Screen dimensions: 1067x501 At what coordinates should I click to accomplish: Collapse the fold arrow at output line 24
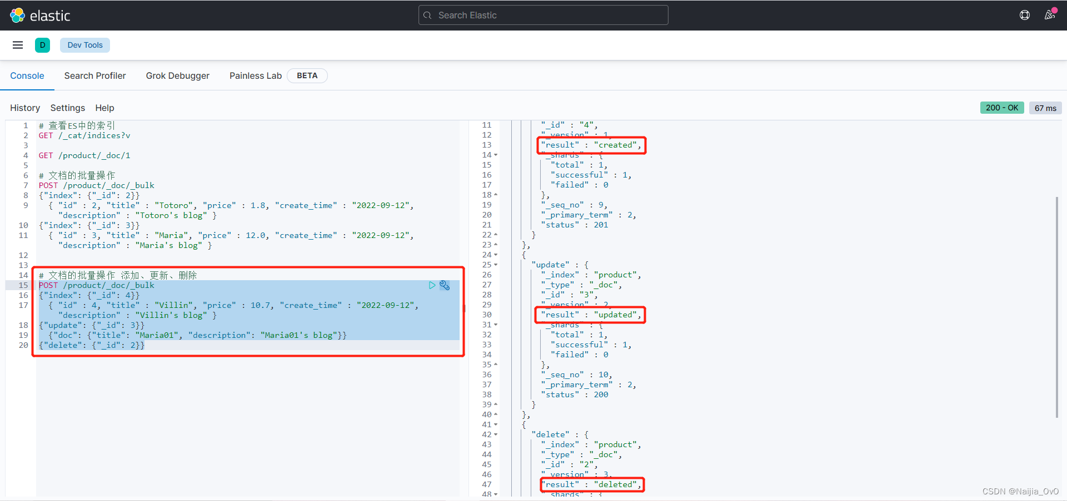(x=496, y=255)
